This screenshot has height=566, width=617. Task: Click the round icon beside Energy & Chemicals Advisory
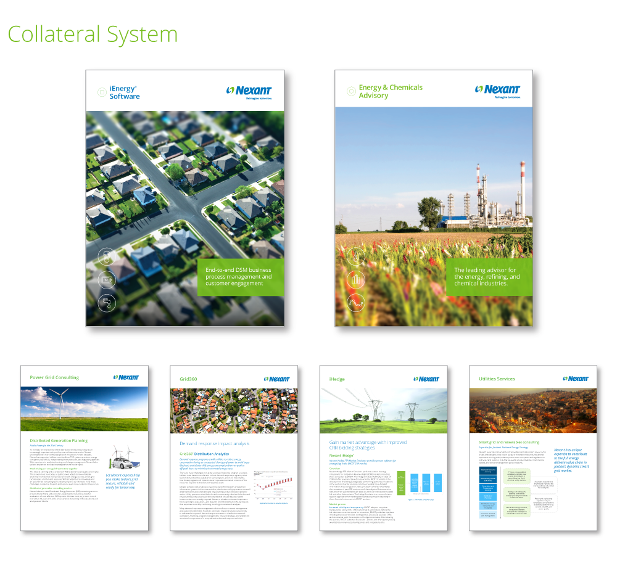351,91
